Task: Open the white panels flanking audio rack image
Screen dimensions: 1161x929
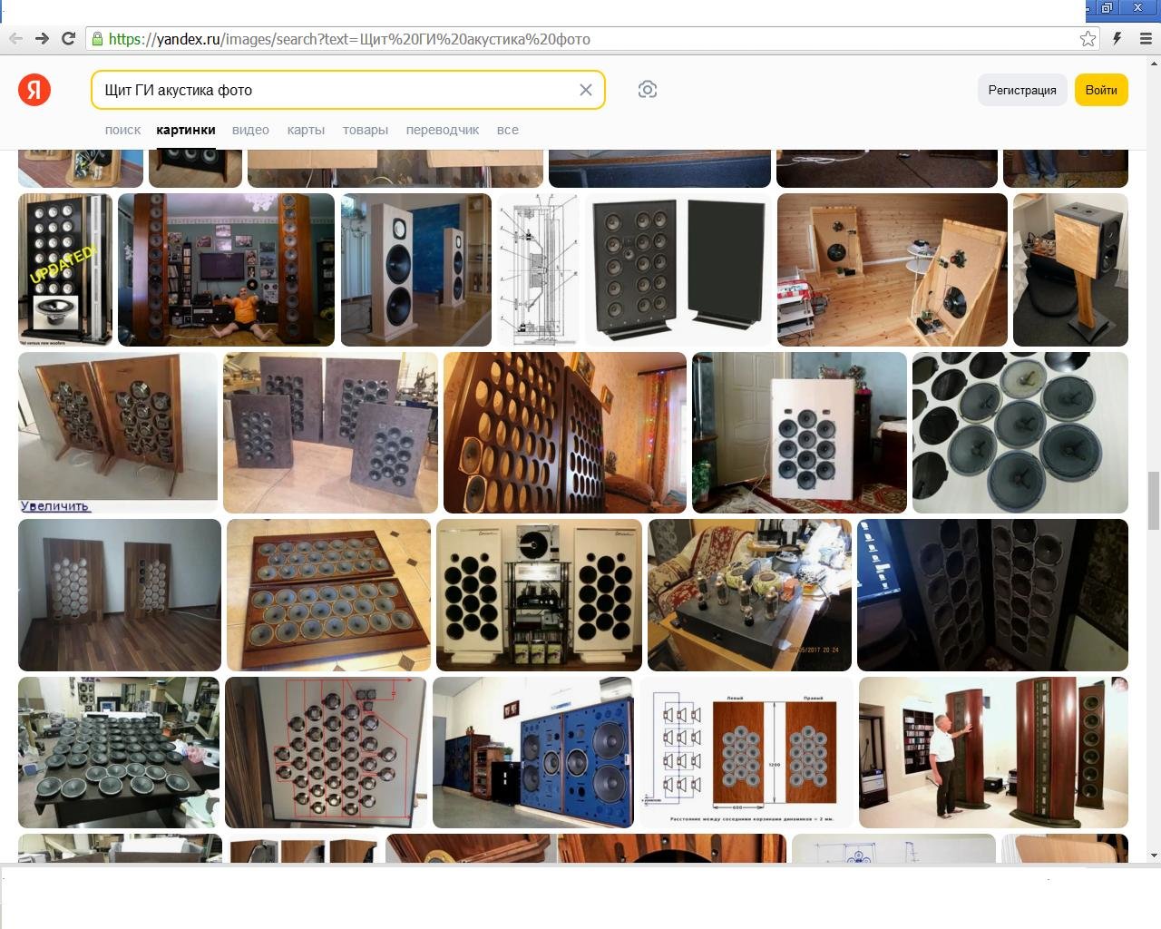Action: point(539,595)
